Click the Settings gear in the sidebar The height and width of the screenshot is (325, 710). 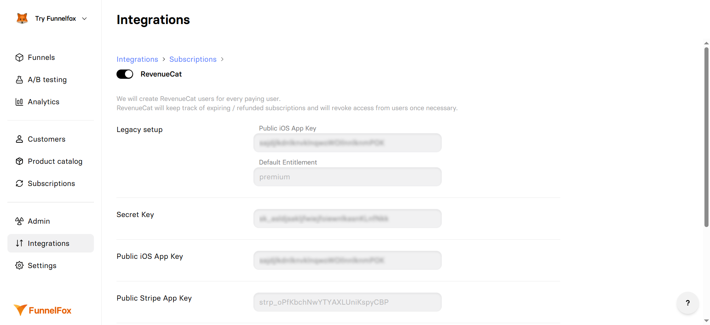click(x=19, y=265)
